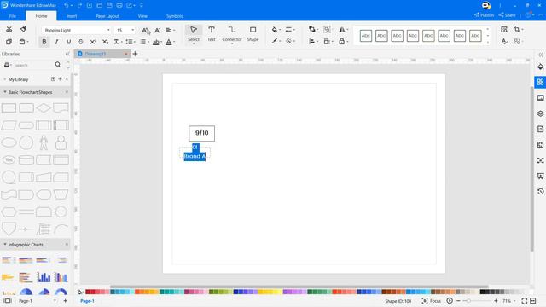
Task: Toggle Bold formatting
Action: (x=44, y=42)
